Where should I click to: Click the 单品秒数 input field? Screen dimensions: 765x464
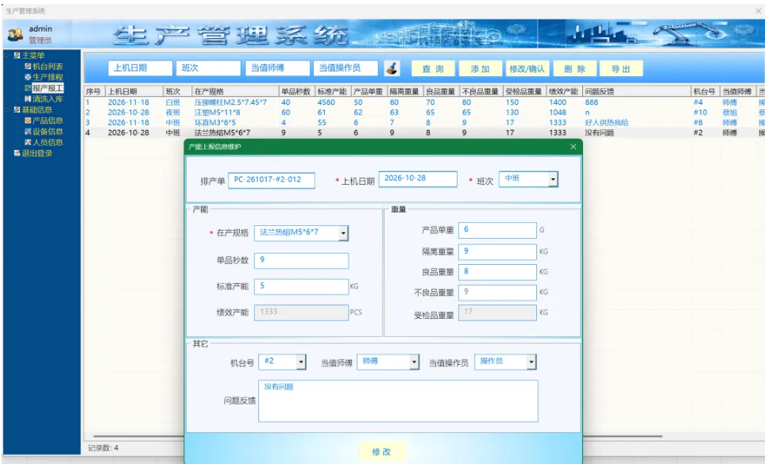point(302,260)
